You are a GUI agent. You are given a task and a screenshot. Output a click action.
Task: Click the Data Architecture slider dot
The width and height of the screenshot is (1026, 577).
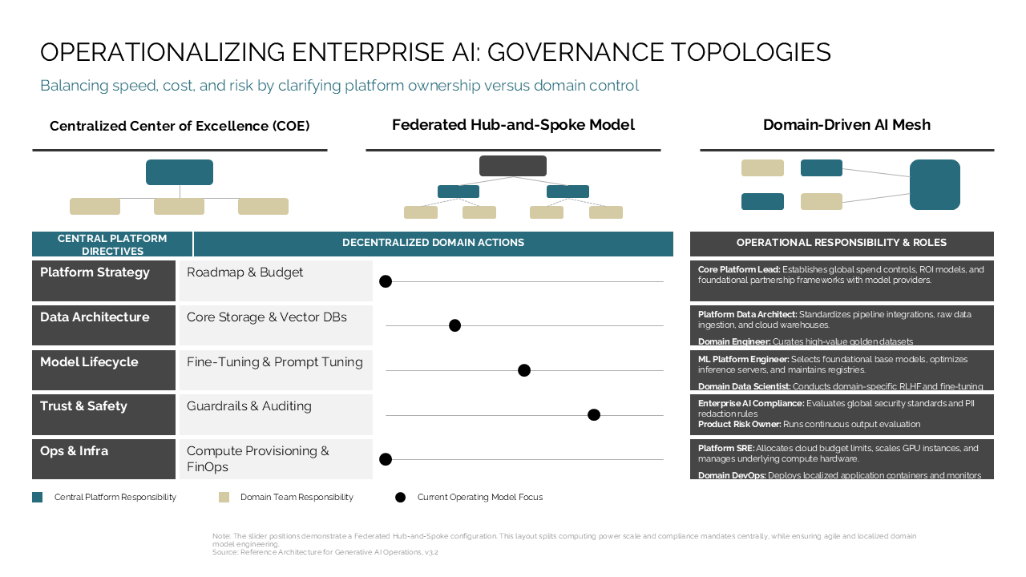[454, 325]
